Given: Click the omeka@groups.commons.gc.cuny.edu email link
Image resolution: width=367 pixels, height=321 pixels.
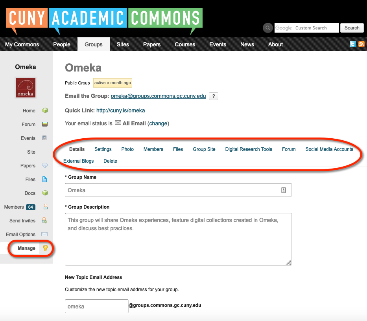Looking at the screenshot, I should pyautogui.click(x=158, y=96).
